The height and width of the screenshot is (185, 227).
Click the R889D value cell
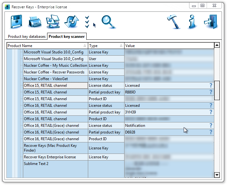(x=169, y=92)
